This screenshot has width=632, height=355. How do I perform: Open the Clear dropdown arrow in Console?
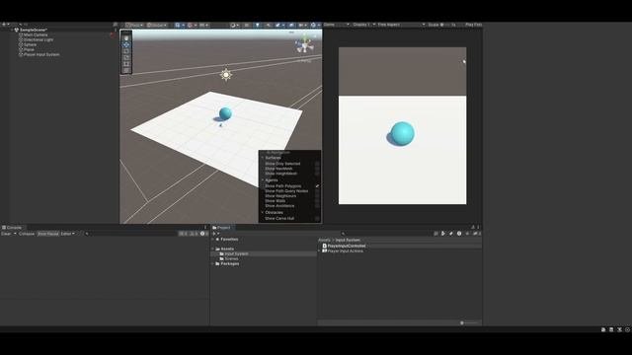(x=15, y=234)
